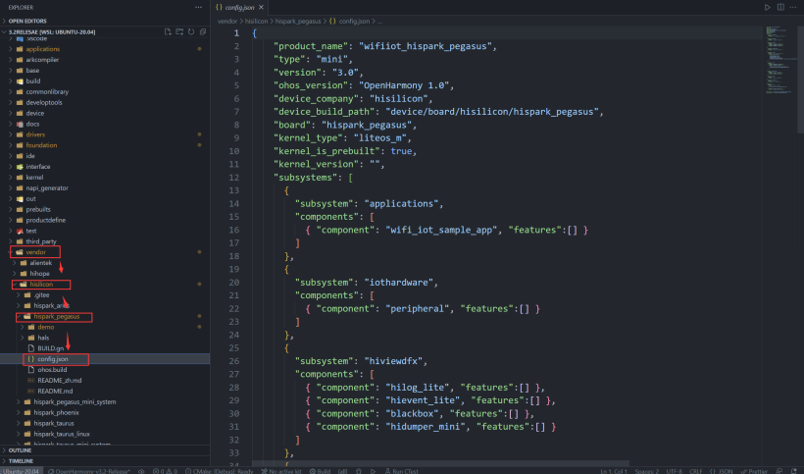Expand the Timeline section

(x=21, y=460)
